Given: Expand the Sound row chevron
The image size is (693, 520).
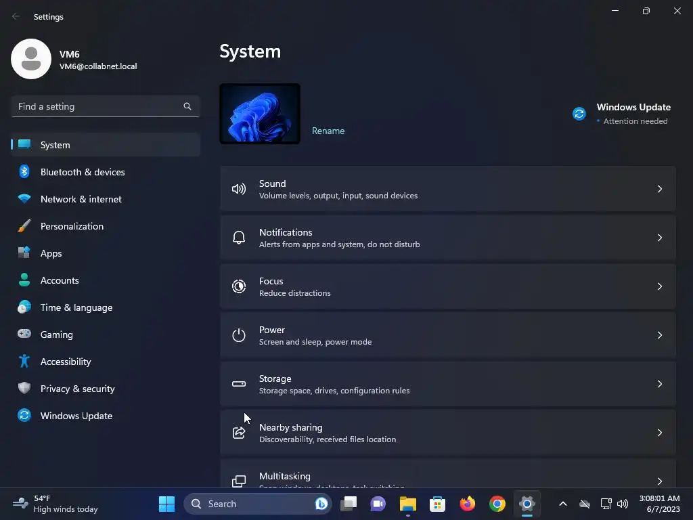Looking at the screenshot, I should click(x=659, y=190).
